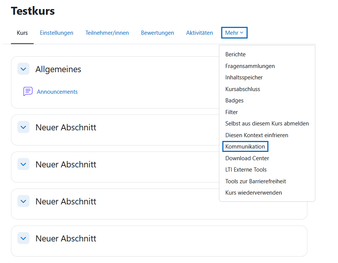This screenshot has height=263, width=338.
Task: Click Selbst aus diesem Kurs abmelden
Action: [267, 124]
